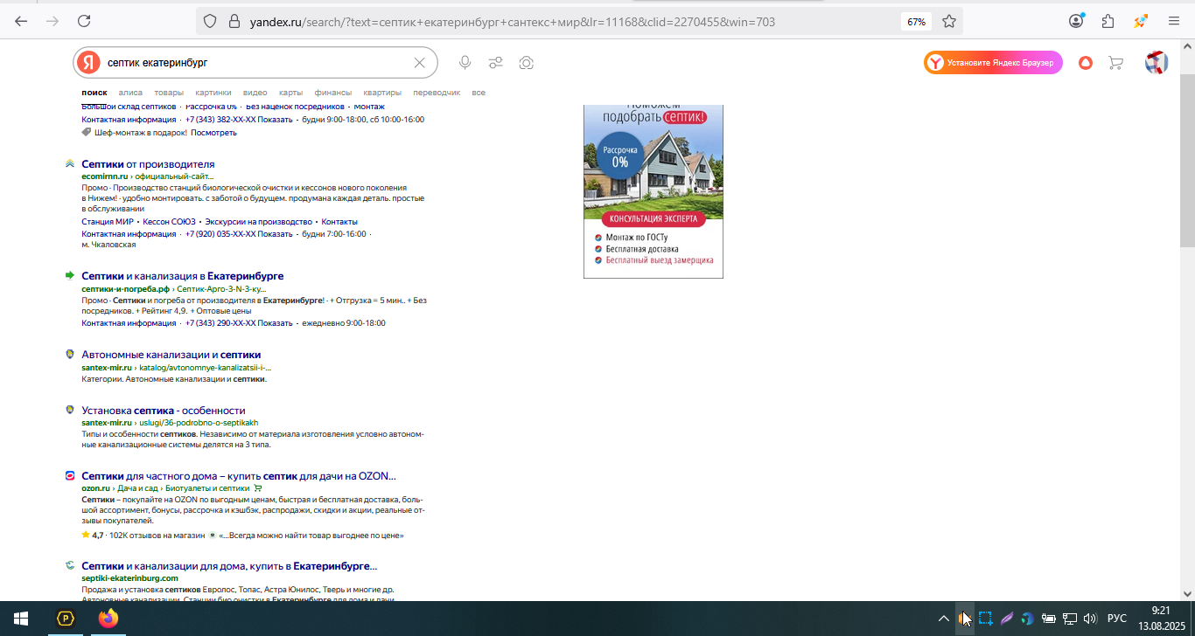Image resolution: width=1195 pixels, height=636 pixels.
Task: Open the ecomirnn.ru domain link
Action: click(x=104, y=176)
